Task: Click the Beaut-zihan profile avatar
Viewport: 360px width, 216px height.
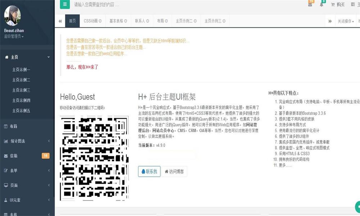Action: click(12, 15)
